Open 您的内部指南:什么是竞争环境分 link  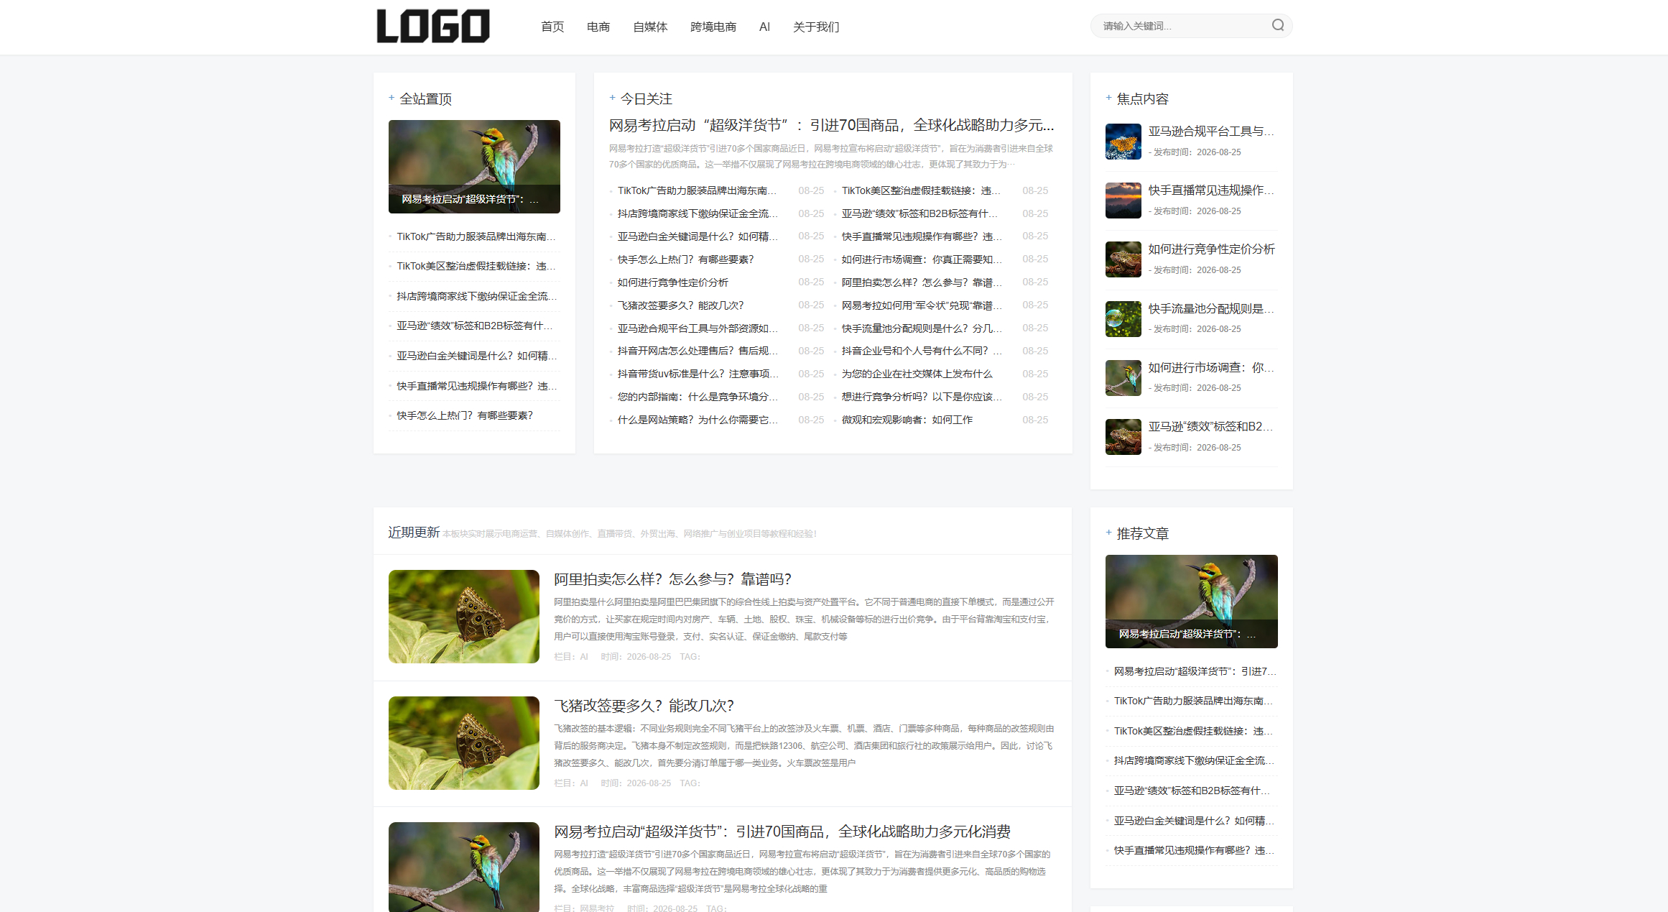[x=698, y=397]
